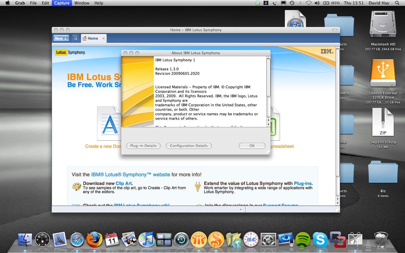
Task: Open System Preferences from the Dock
Action: click(x=268, y=240)
